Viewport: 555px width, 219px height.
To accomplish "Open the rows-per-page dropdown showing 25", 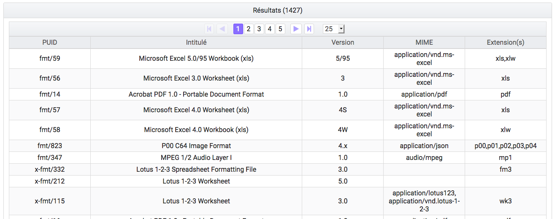I will tap(334, 29).
